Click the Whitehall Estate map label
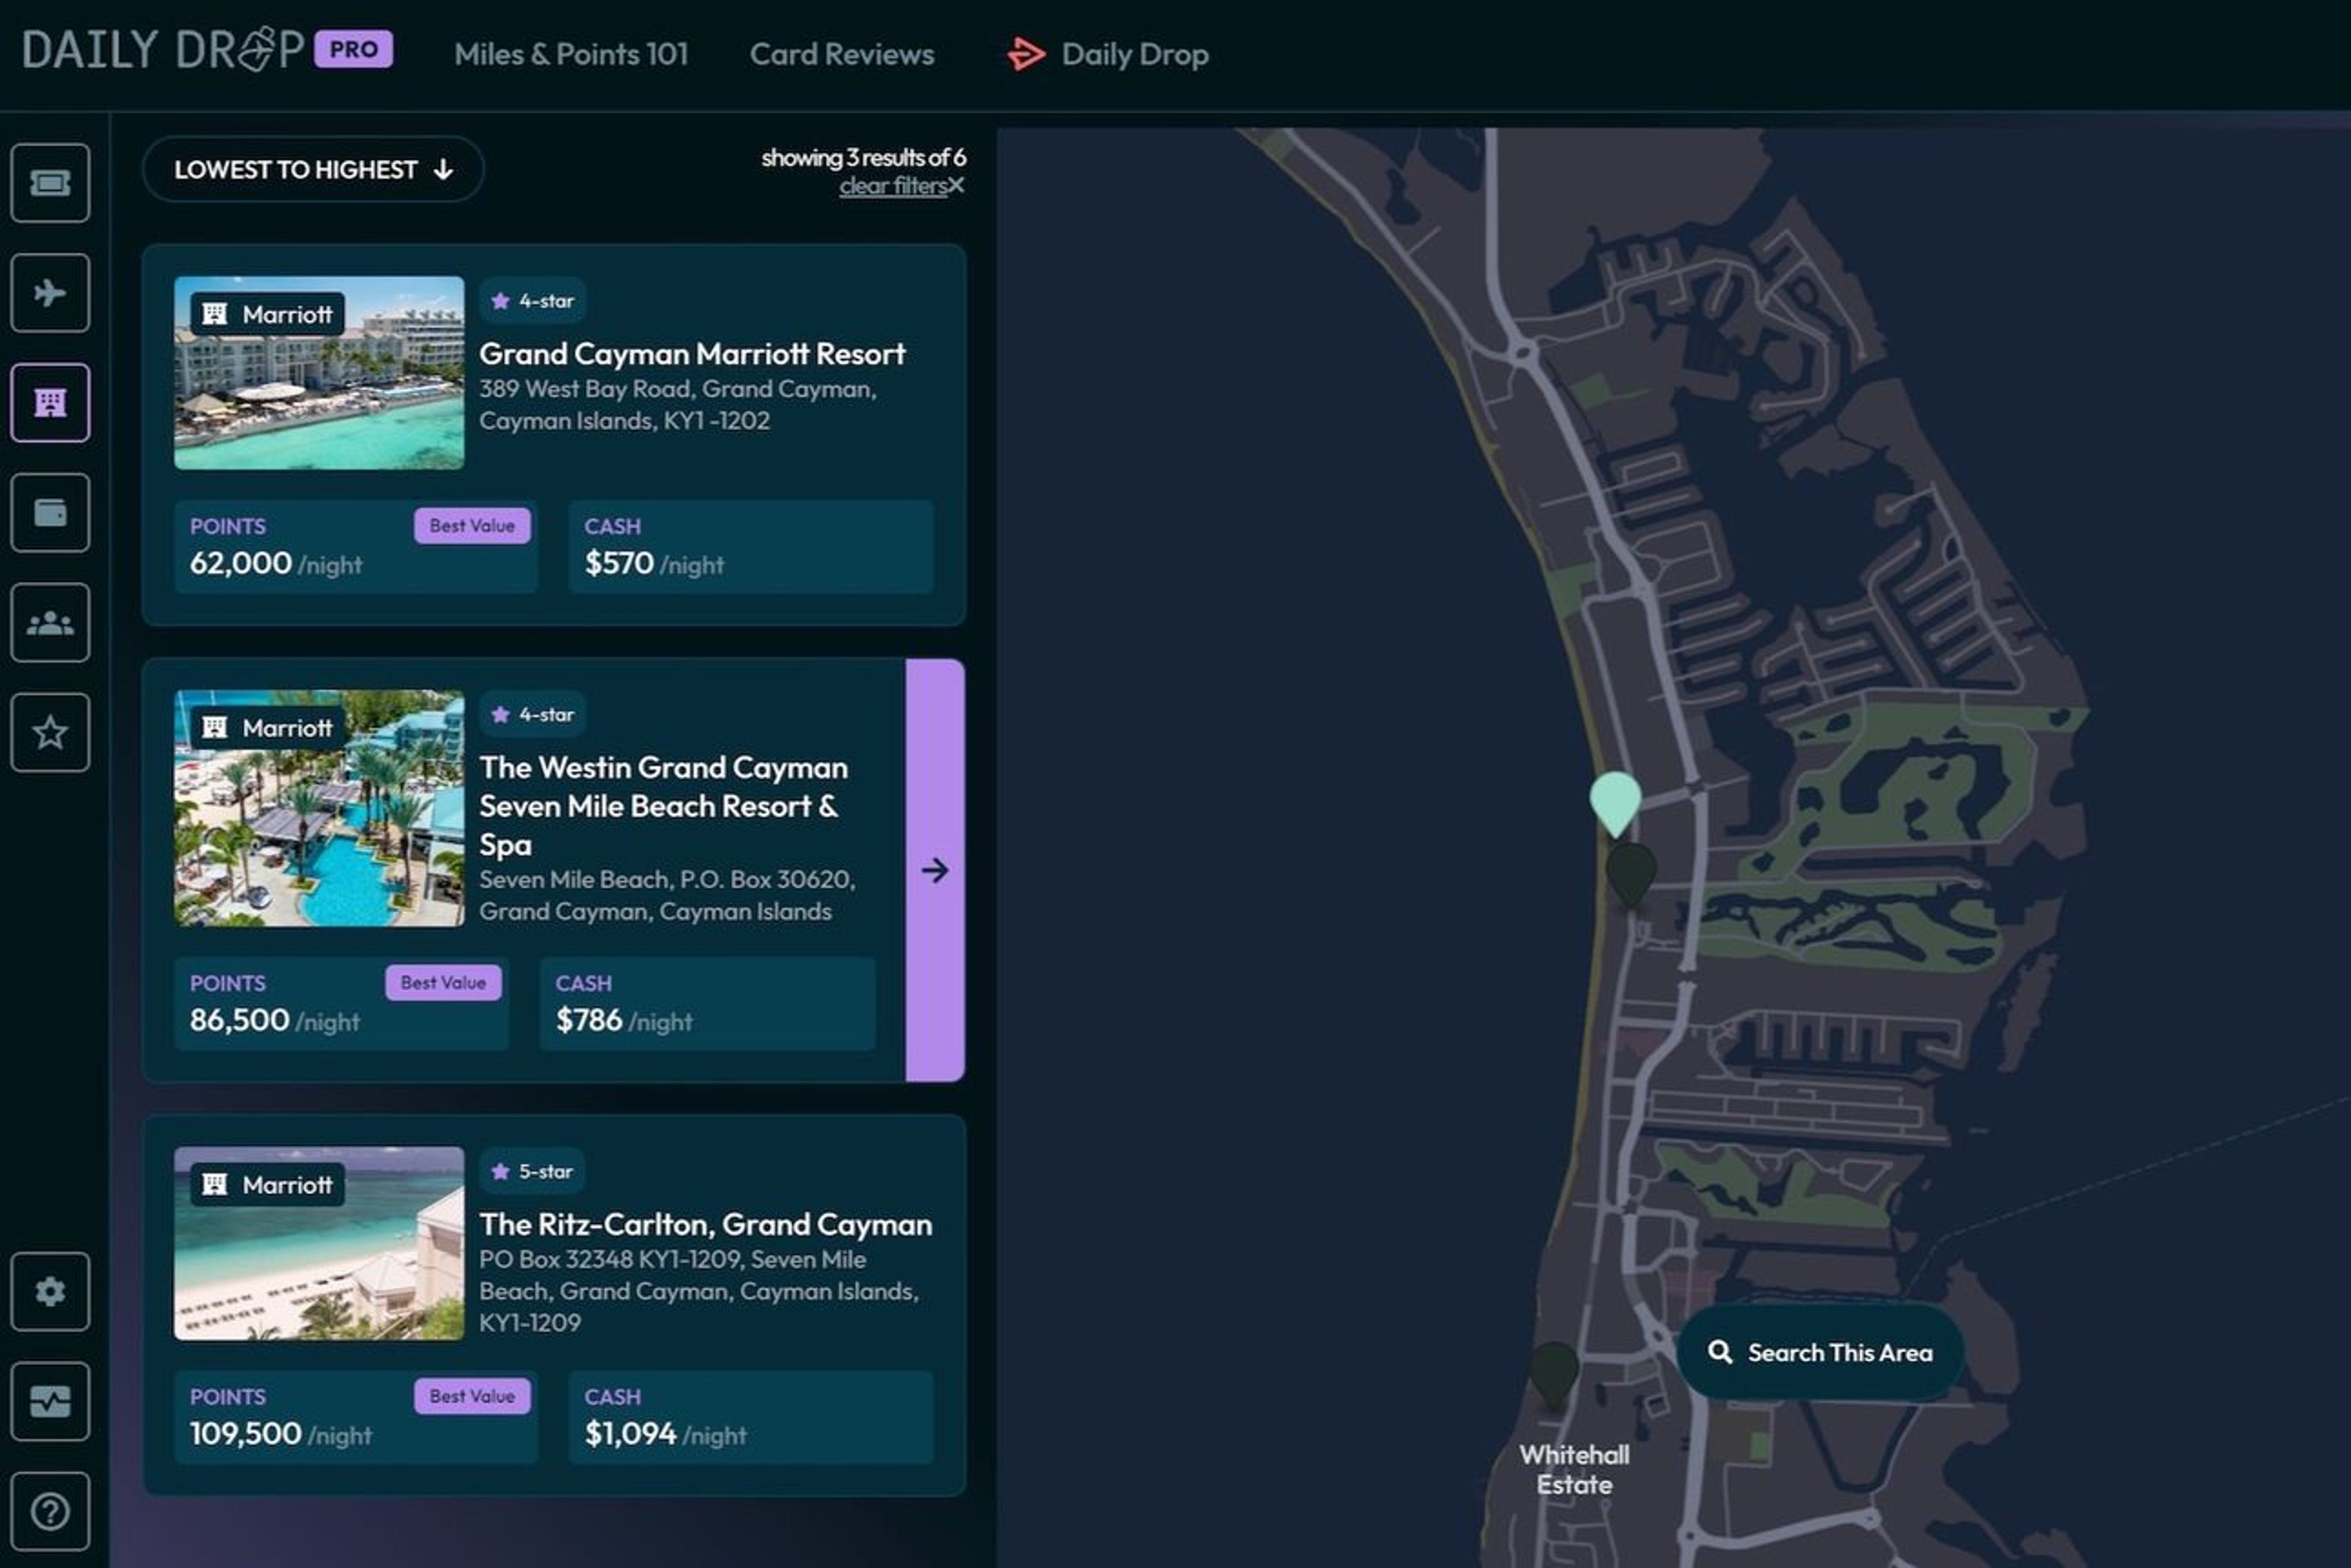Screen dimensions: 2351x1568 pos(1575,1470)
